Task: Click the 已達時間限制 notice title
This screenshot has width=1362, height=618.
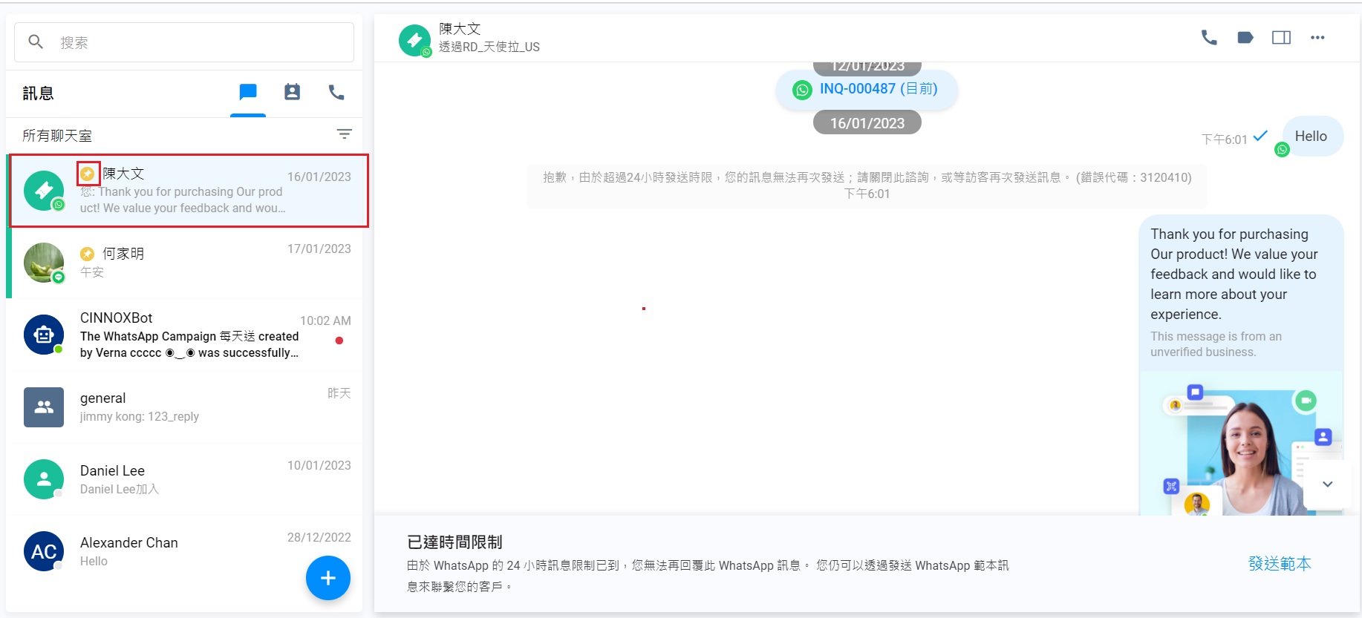Action: point(454,542)
